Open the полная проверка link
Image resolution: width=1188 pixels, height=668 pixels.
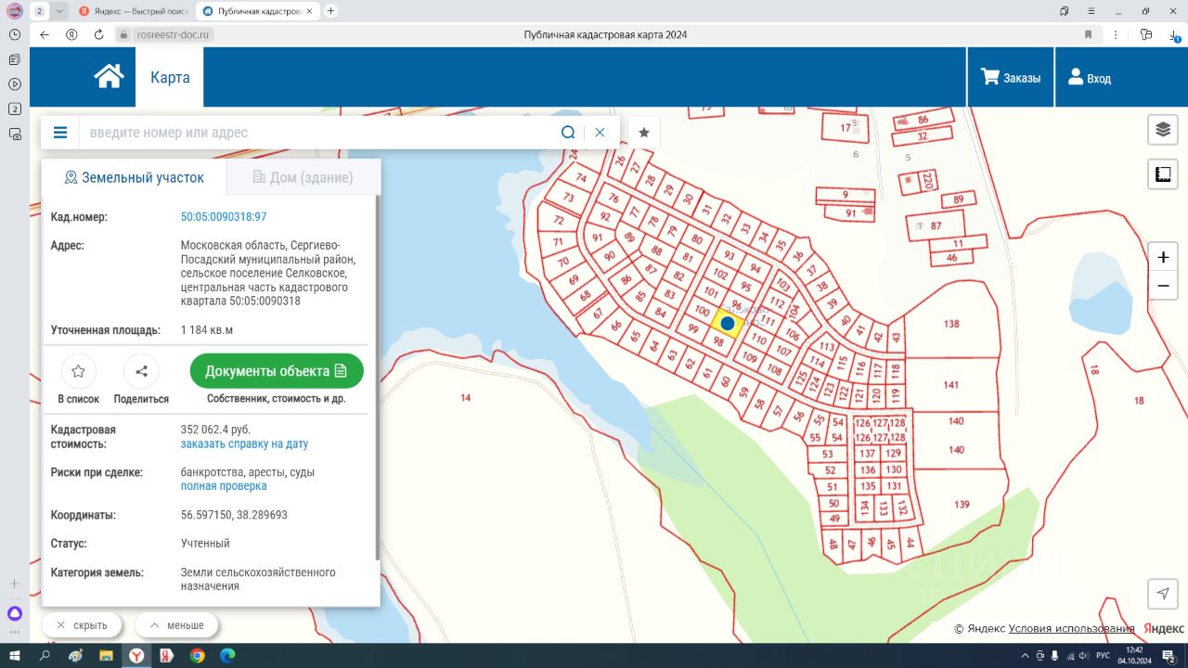tap(224, 486)
